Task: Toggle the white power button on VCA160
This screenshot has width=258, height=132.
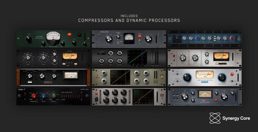Action: [x=30, y=81]
